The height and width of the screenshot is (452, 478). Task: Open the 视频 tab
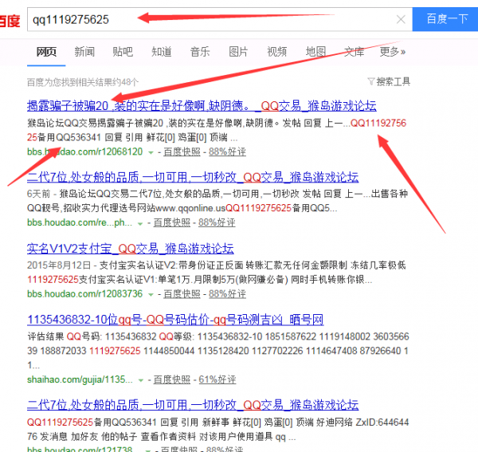[x=276, y=52]
